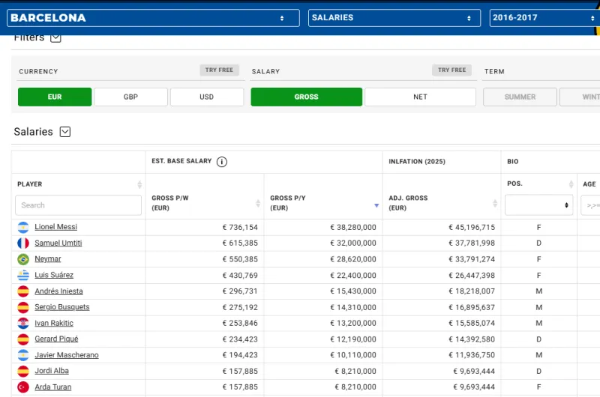The width and height of the screenshot is (600, 397).
Task: Select USD currency
Action: pyautogui.click(x=207, y=97)
